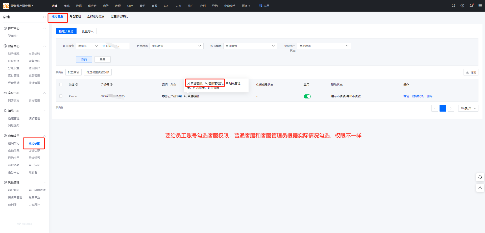Switch to the 角色管理 tab
Screen dimensions: 485x233
click(x=75, y=16)
